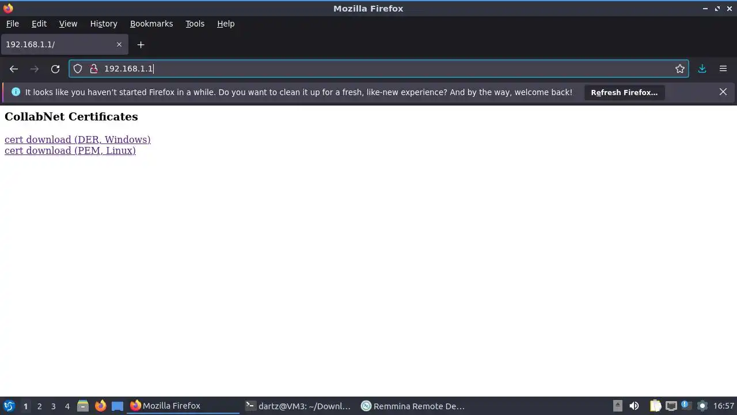Click the clock showing 16:57

pos(724,406)
